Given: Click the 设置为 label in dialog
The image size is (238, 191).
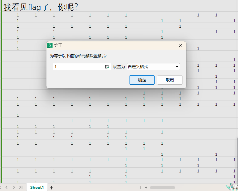Looking at the screenshot, I should [x=119, y=67].
